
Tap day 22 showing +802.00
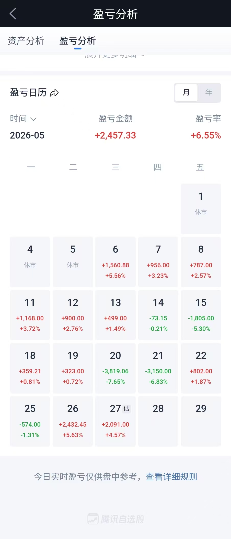click(201, 368)
